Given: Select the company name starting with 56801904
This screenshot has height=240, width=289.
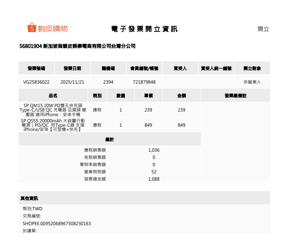Looking at the screenshot, I should [x=77, y=46].
